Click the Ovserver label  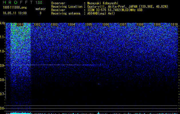click(x=58, y=3)
